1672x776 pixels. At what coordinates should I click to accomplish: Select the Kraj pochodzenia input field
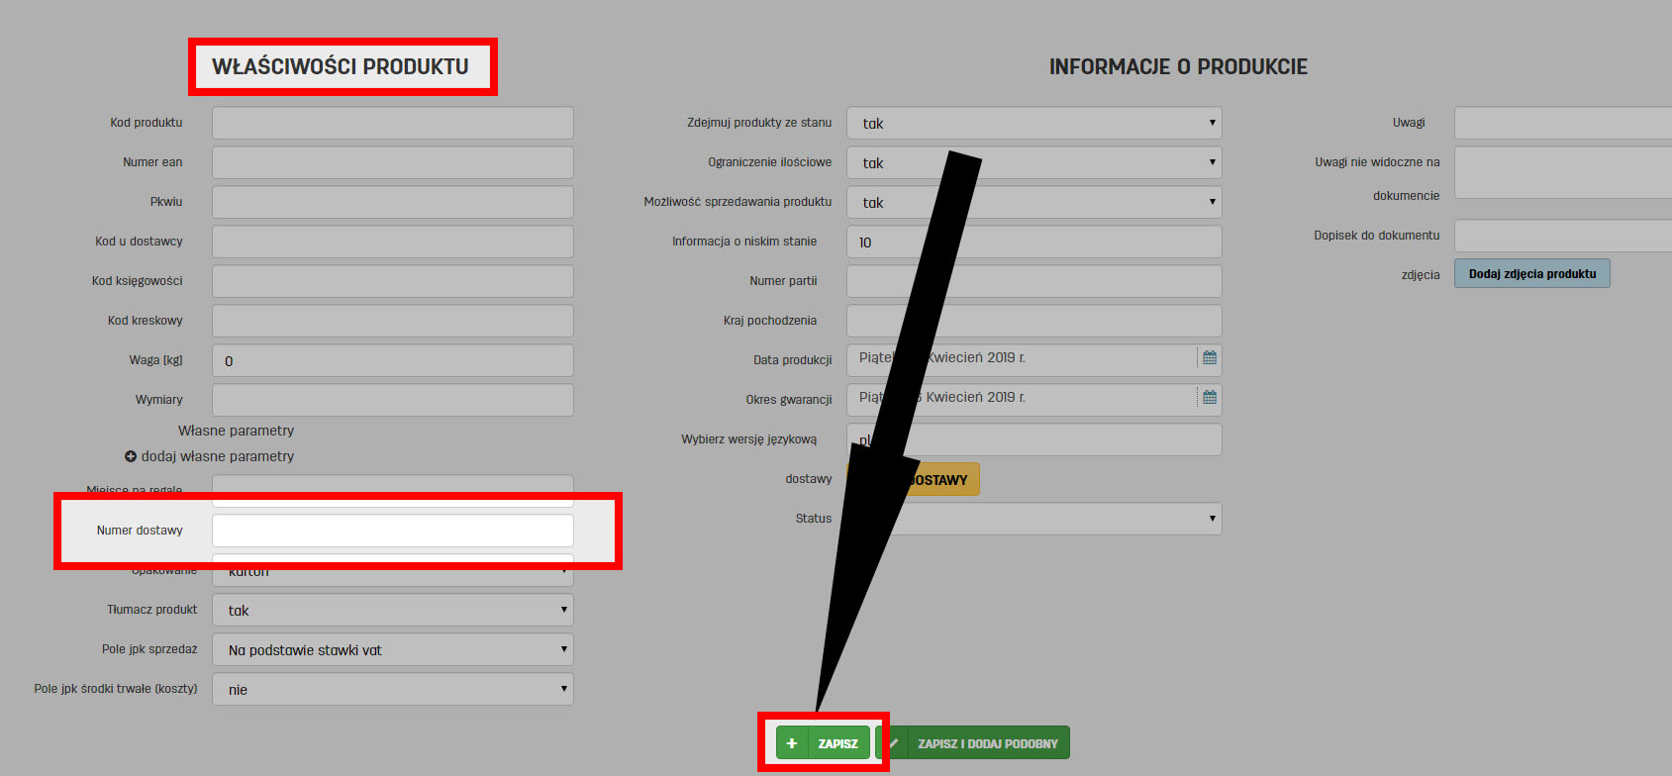1033,321
